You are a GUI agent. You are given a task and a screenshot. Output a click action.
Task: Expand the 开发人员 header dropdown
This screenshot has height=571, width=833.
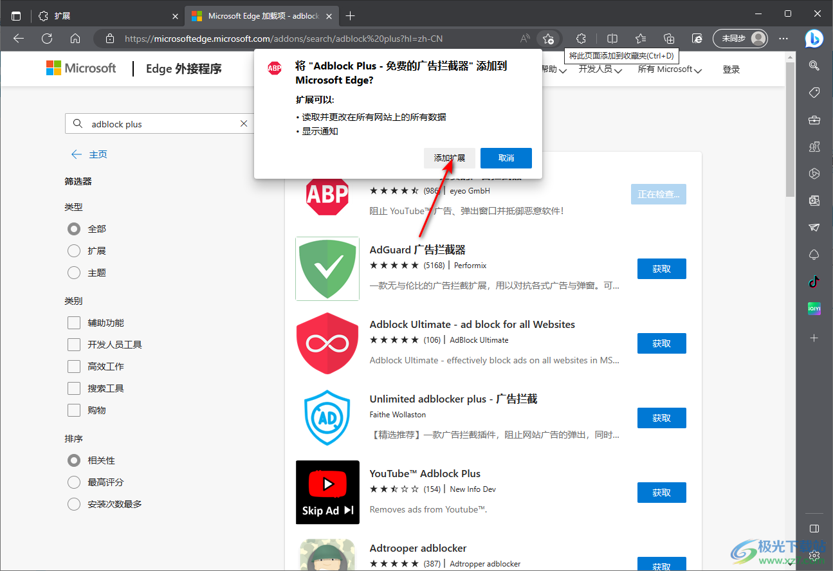[600, 69]
